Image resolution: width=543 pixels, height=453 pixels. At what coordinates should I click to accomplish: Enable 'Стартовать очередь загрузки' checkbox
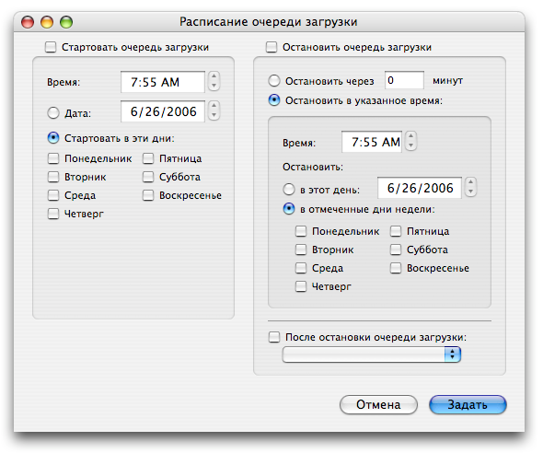pyautogui.click(x=51, y=47)
